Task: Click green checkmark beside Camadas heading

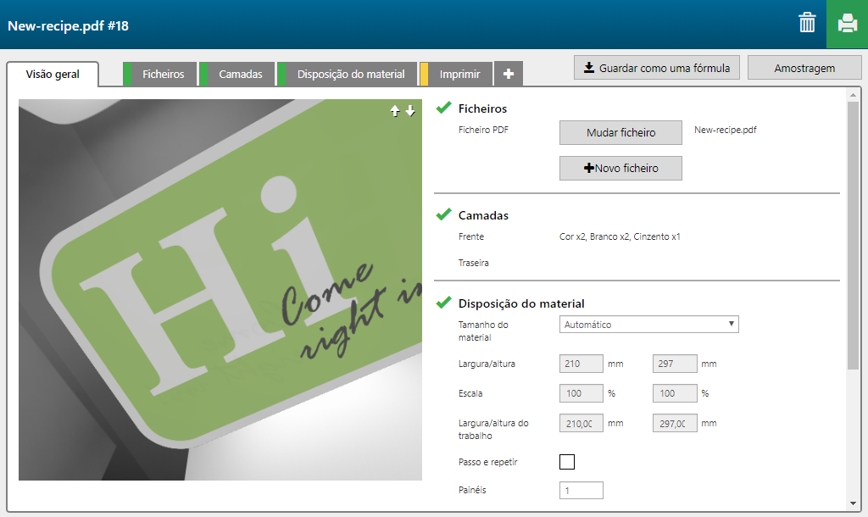Action: coord(443,215)
